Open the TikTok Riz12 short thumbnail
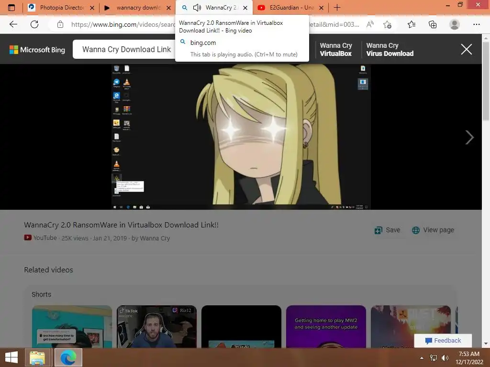This screenshot has height=367, width=490. point(156,326)
